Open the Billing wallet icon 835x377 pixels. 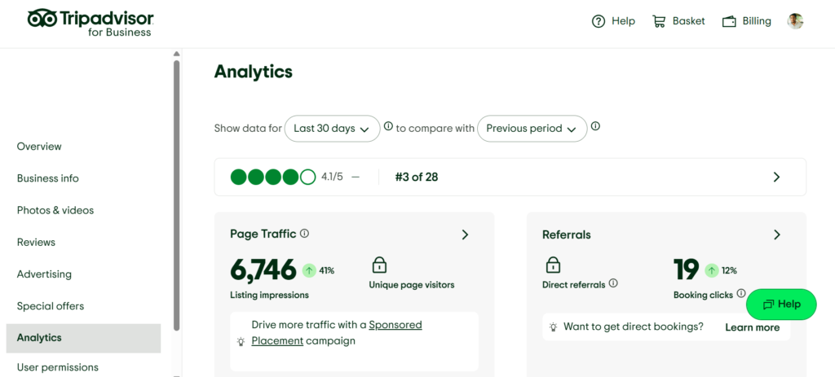[729, 21]
